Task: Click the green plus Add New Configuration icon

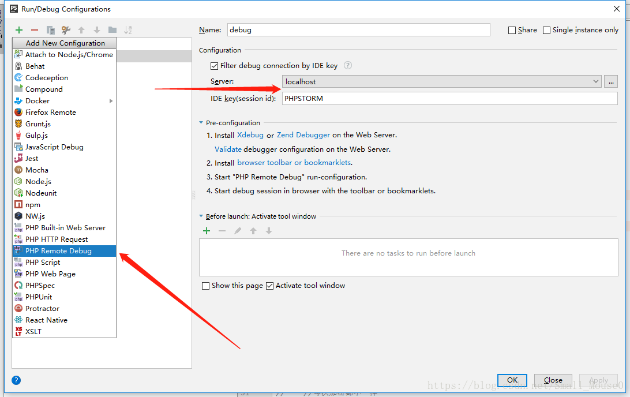Action: point(19,30)
